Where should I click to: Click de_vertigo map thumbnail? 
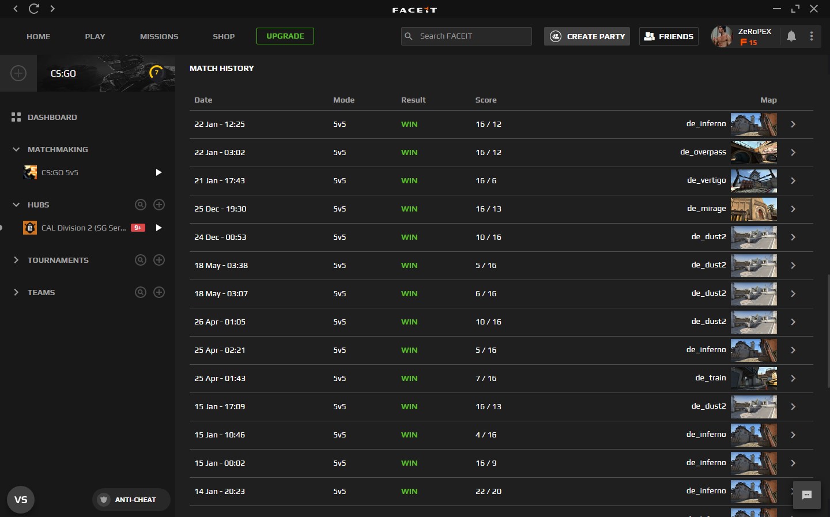click(754, 180)
